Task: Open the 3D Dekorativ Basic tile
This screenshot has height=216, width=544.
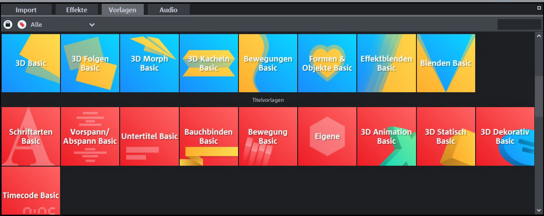Action: tap(505, 136)
